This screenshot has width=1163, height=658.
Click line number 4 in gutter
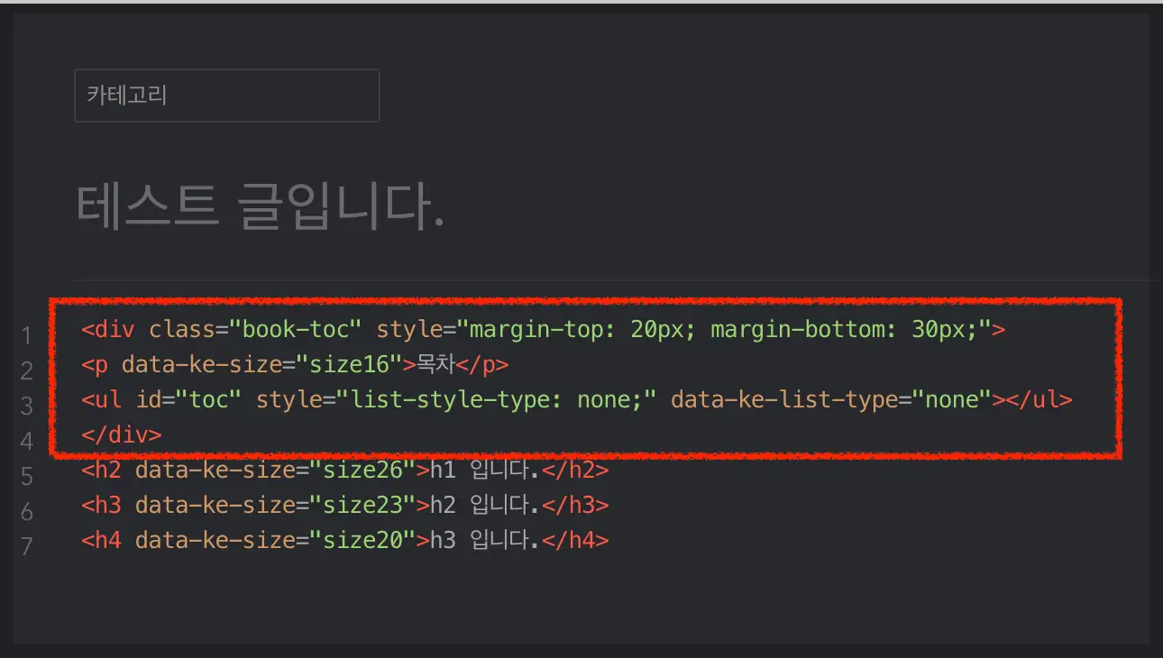click(x=27, y=442)
